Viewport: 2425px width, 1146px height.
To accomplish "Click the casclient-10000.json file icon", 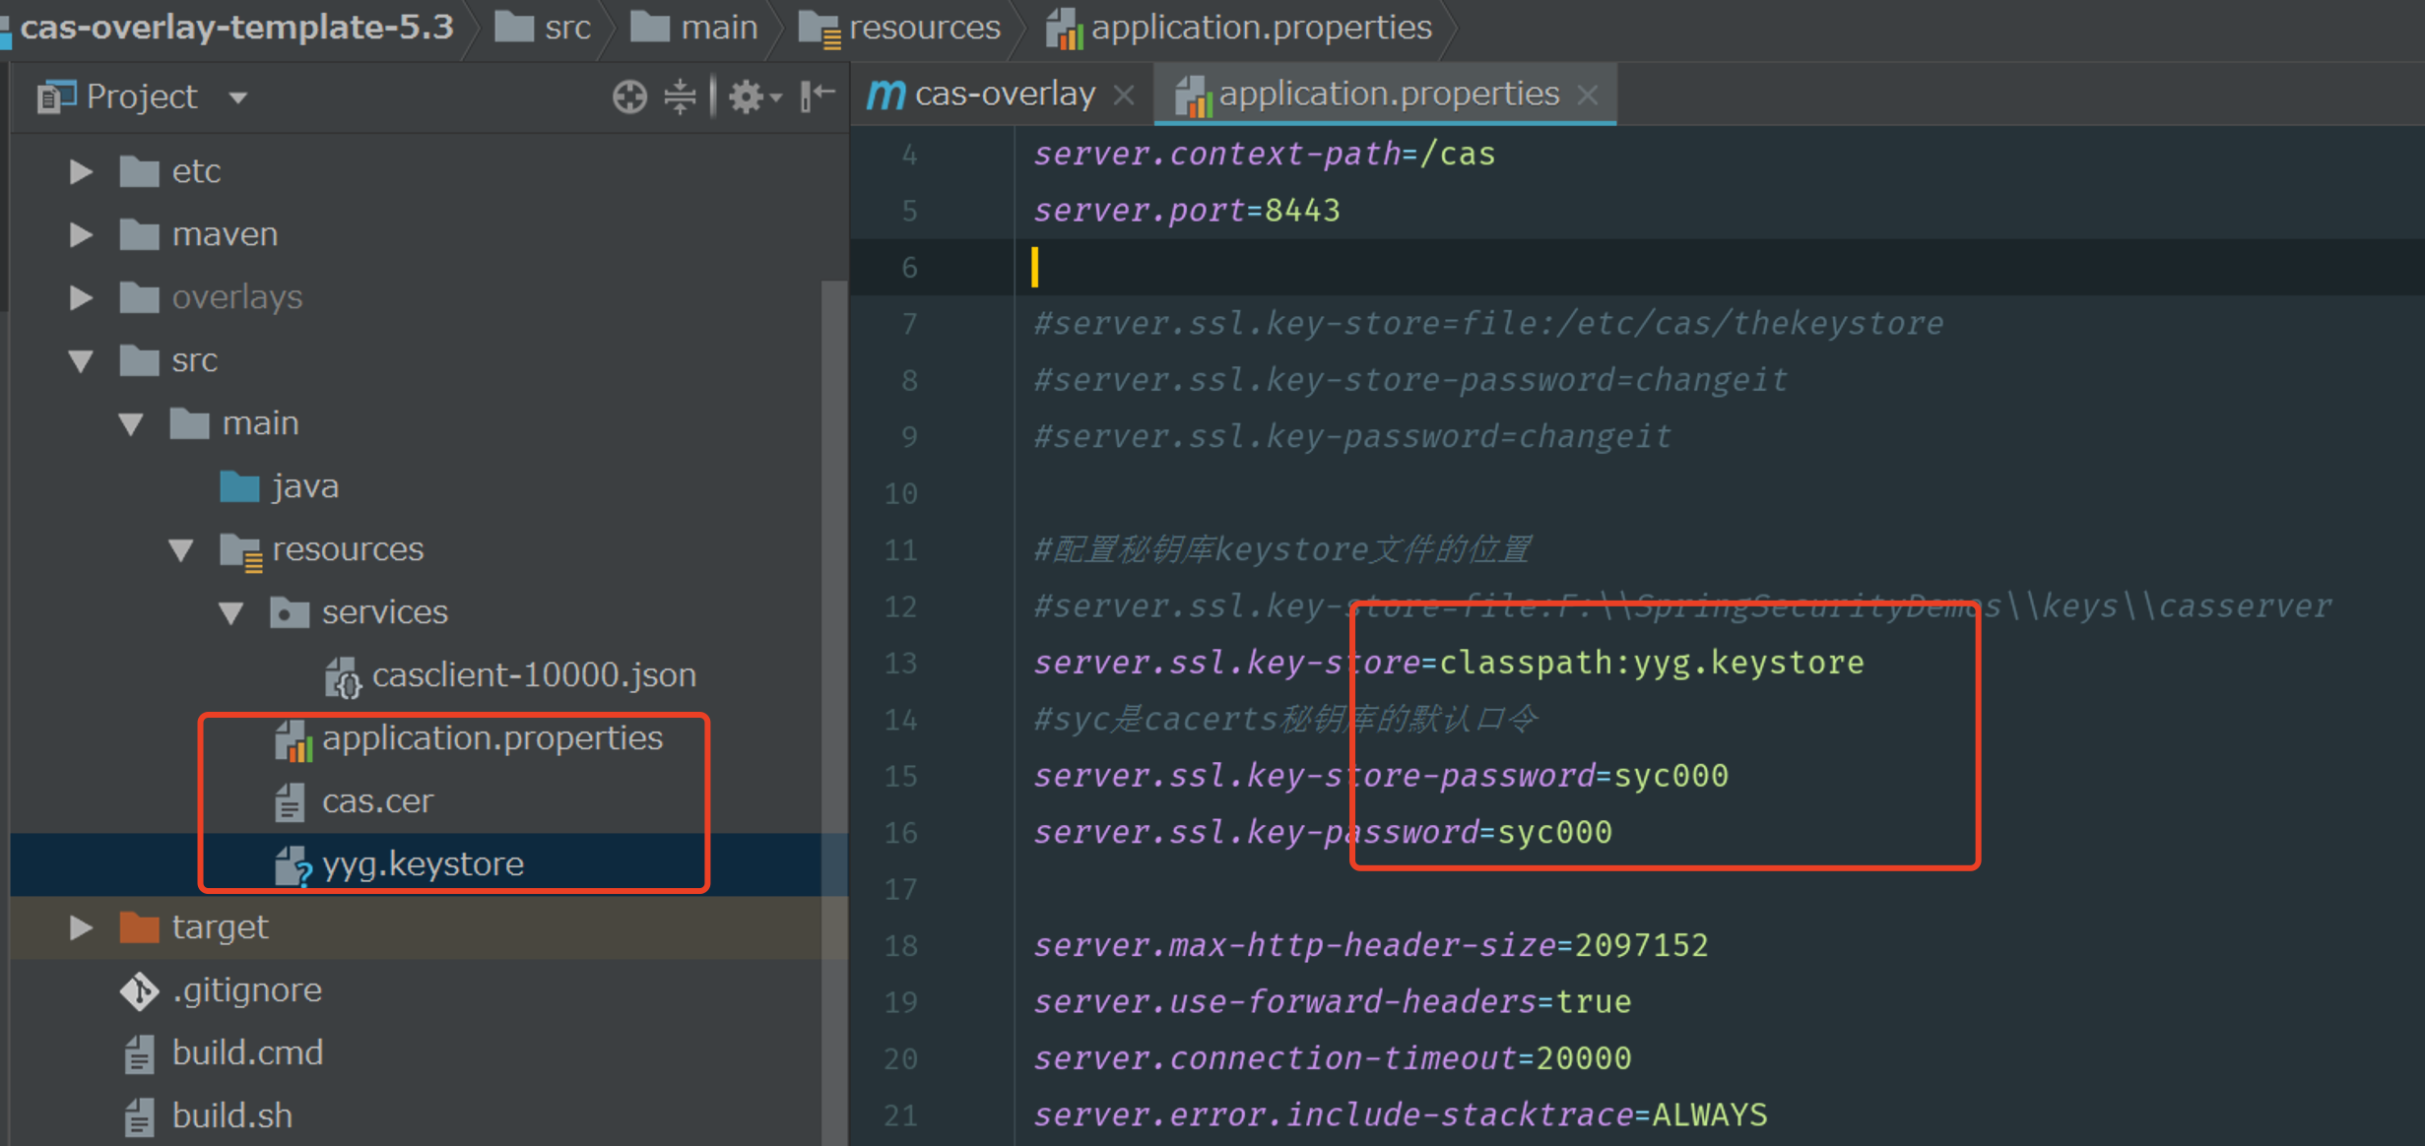I will [x=343, y=675].
